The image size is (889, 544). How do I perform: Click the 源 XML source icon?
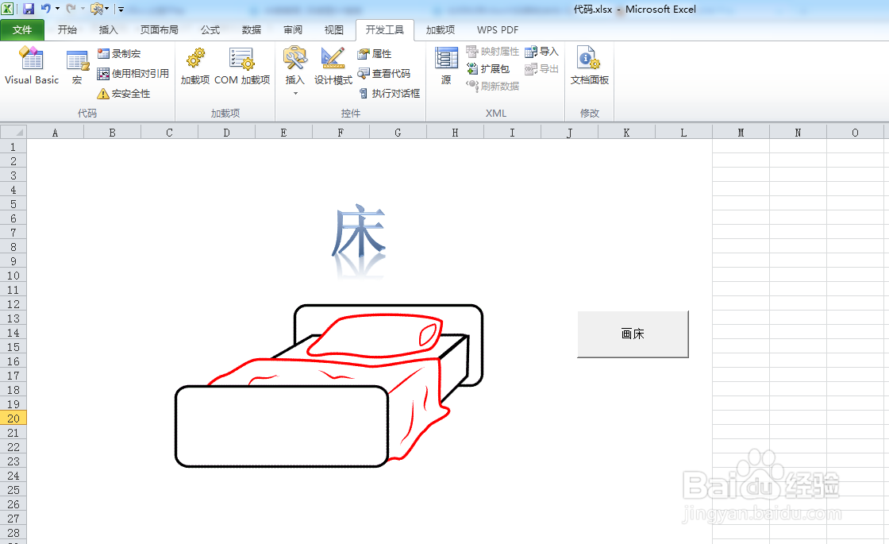coord(445,68)
